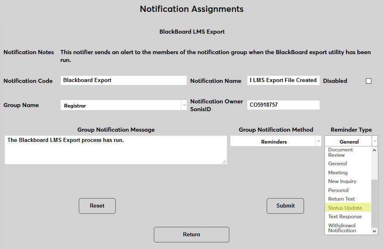Viewport: 384px width, 249px height.
Task: Pick Personal from the reminder options
Action: tap(338, 190)
